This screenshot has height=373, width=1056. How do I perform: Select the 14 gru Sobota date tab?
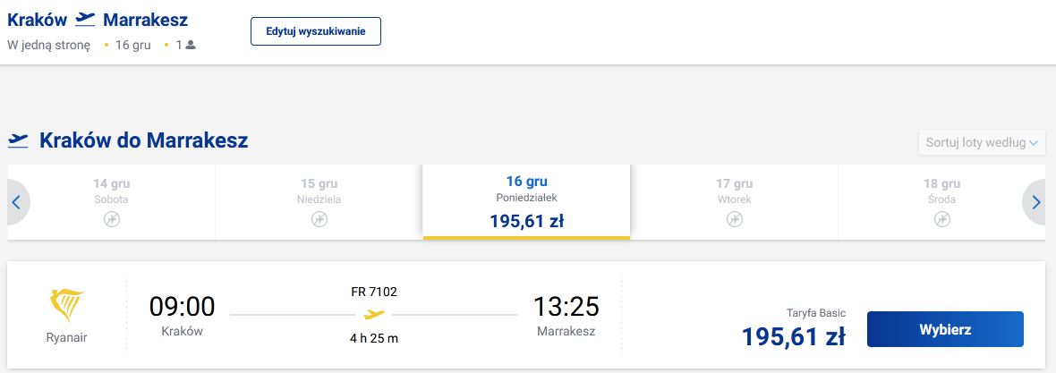coord(111,191)
